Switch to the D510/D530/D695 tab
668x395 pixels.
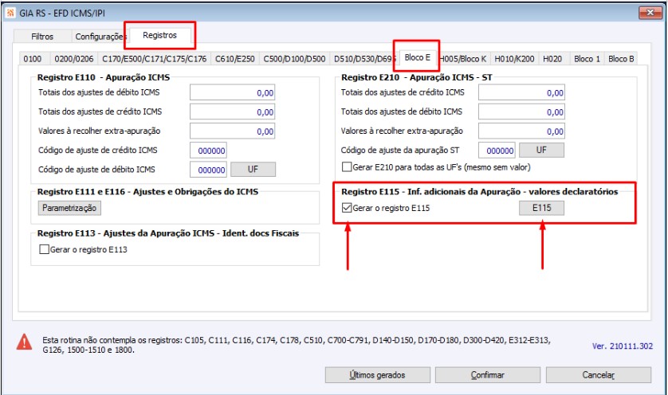(364, 59)
